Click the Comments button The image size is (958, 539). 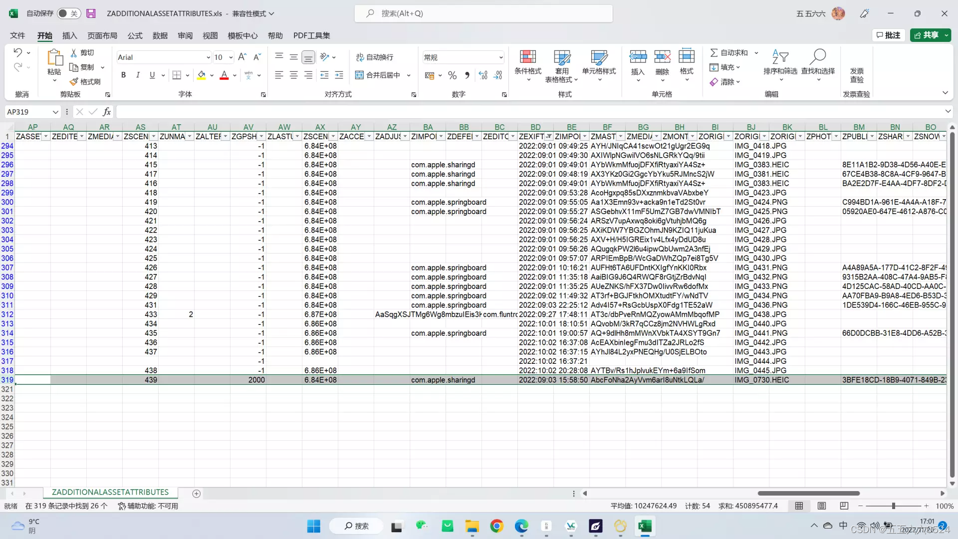(888, 35)
